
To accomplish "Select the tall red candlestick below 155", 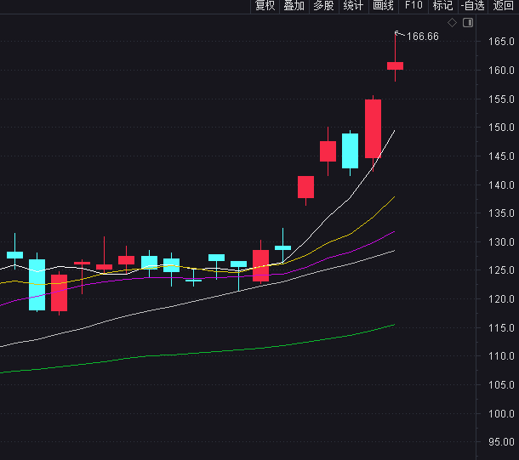I will point(373,128).
